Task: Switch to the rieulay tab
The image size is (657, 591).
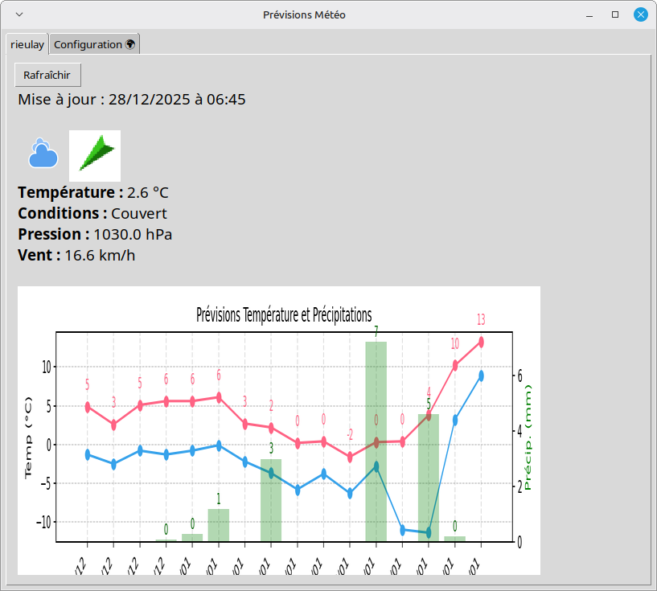Action: point(27,44)
